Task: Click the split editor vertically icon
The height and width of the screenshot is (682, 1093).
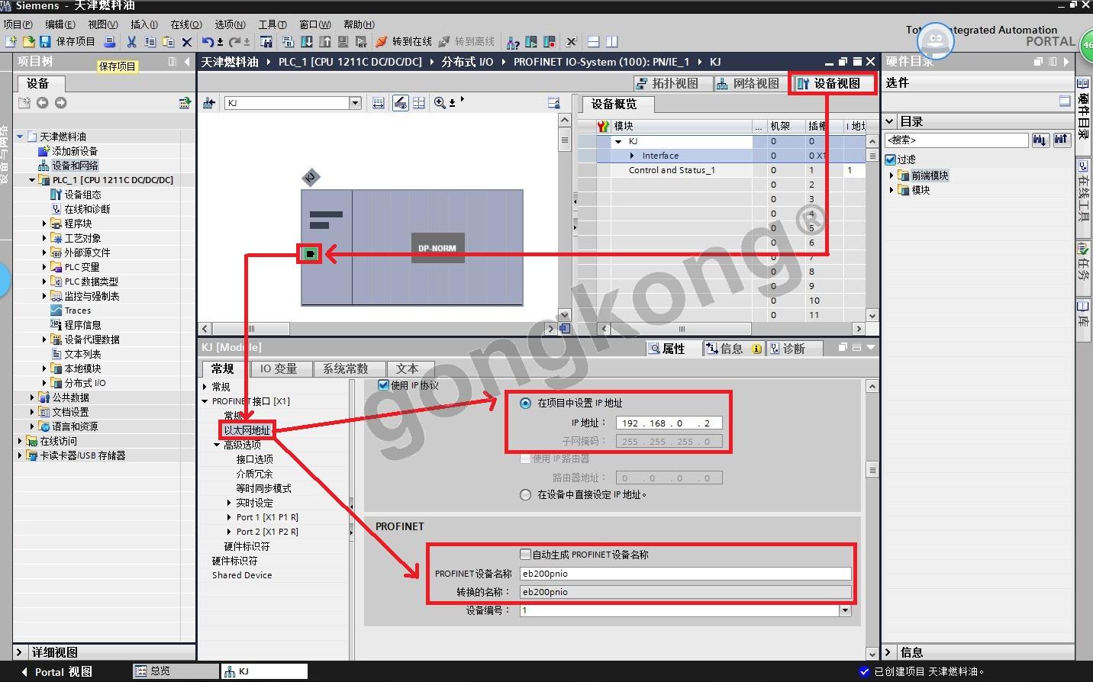Action: coord(611,41)
